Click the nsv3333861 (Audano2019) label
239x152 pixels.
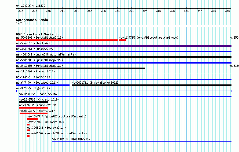35,49
